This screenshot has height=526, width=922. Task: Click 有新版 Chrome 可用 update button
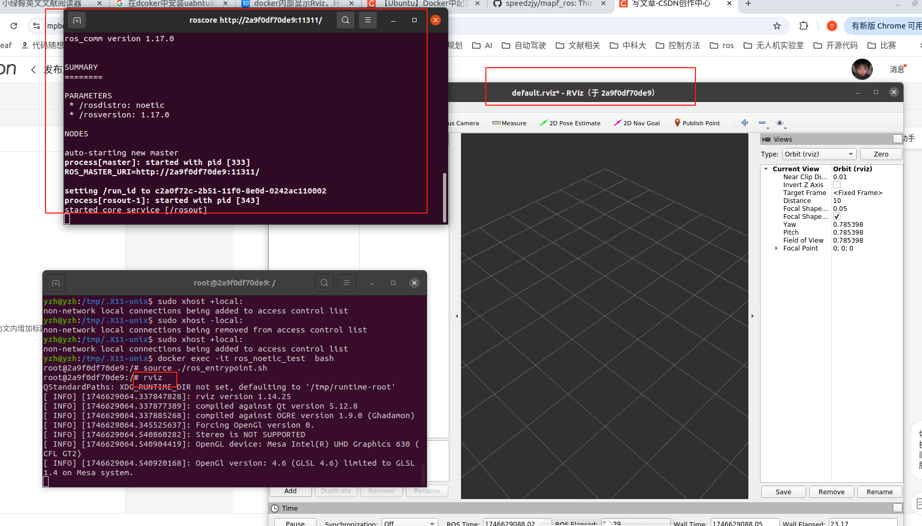coord(884,26)
